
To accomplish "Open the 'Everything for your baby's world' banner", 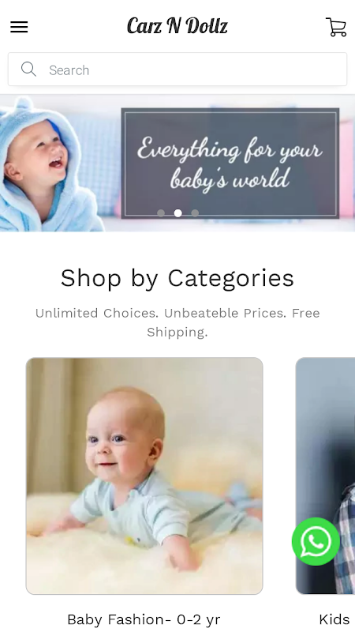I will point(177,163).
